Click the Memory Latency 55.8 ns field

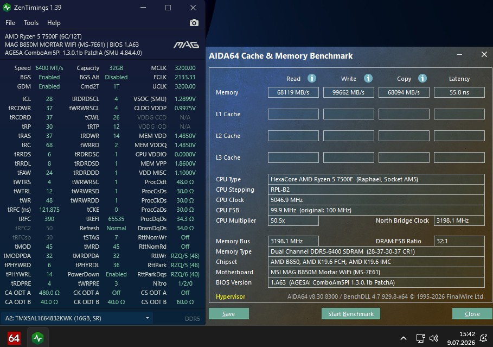point(459,92)
